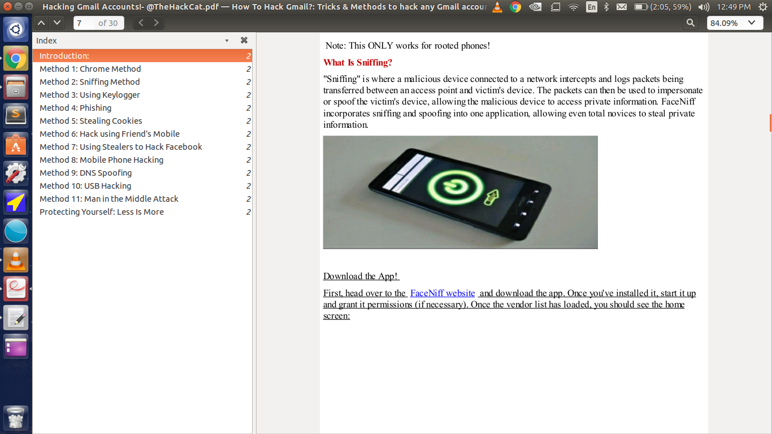Go to the previous page with the up arrow

41,23
